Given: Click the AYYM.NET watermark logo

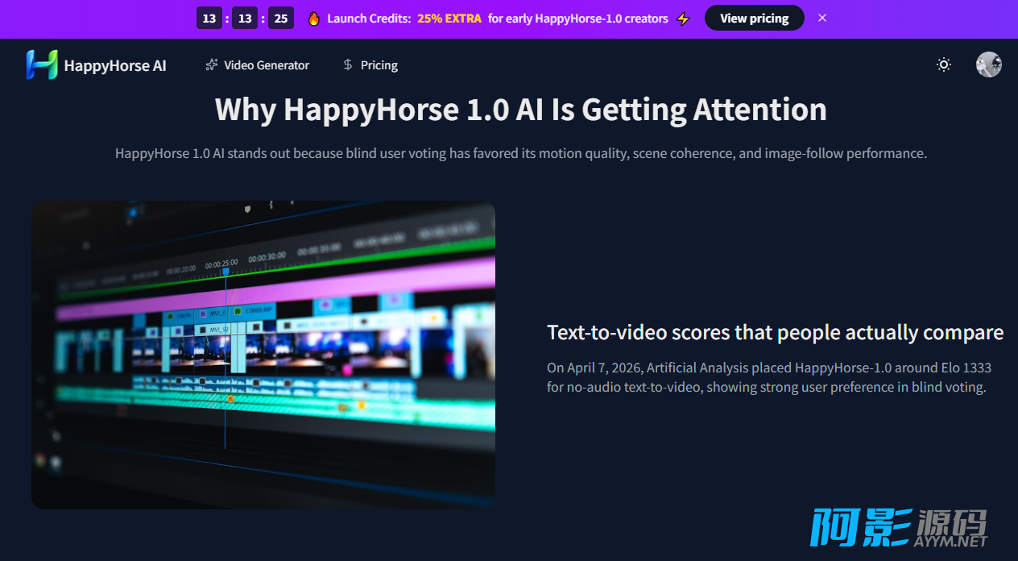Looking at the screenshot, I should point(898,529).
